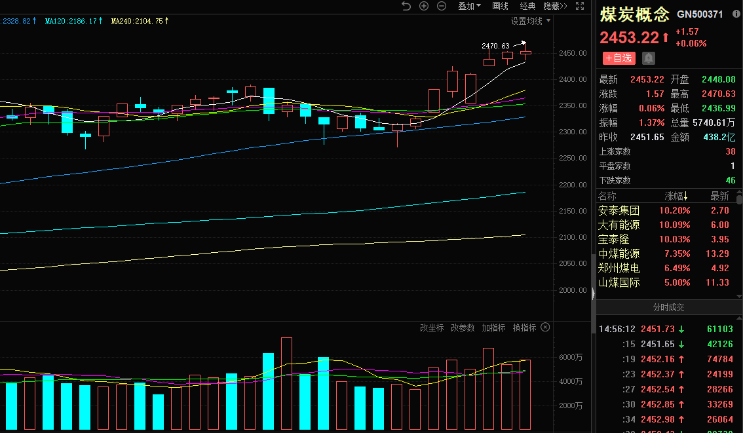Image resolution: width=743 pixels, height=433 pixels.
Task: Click the 2470.63 high-price chart label
Action: coord(495,46)
